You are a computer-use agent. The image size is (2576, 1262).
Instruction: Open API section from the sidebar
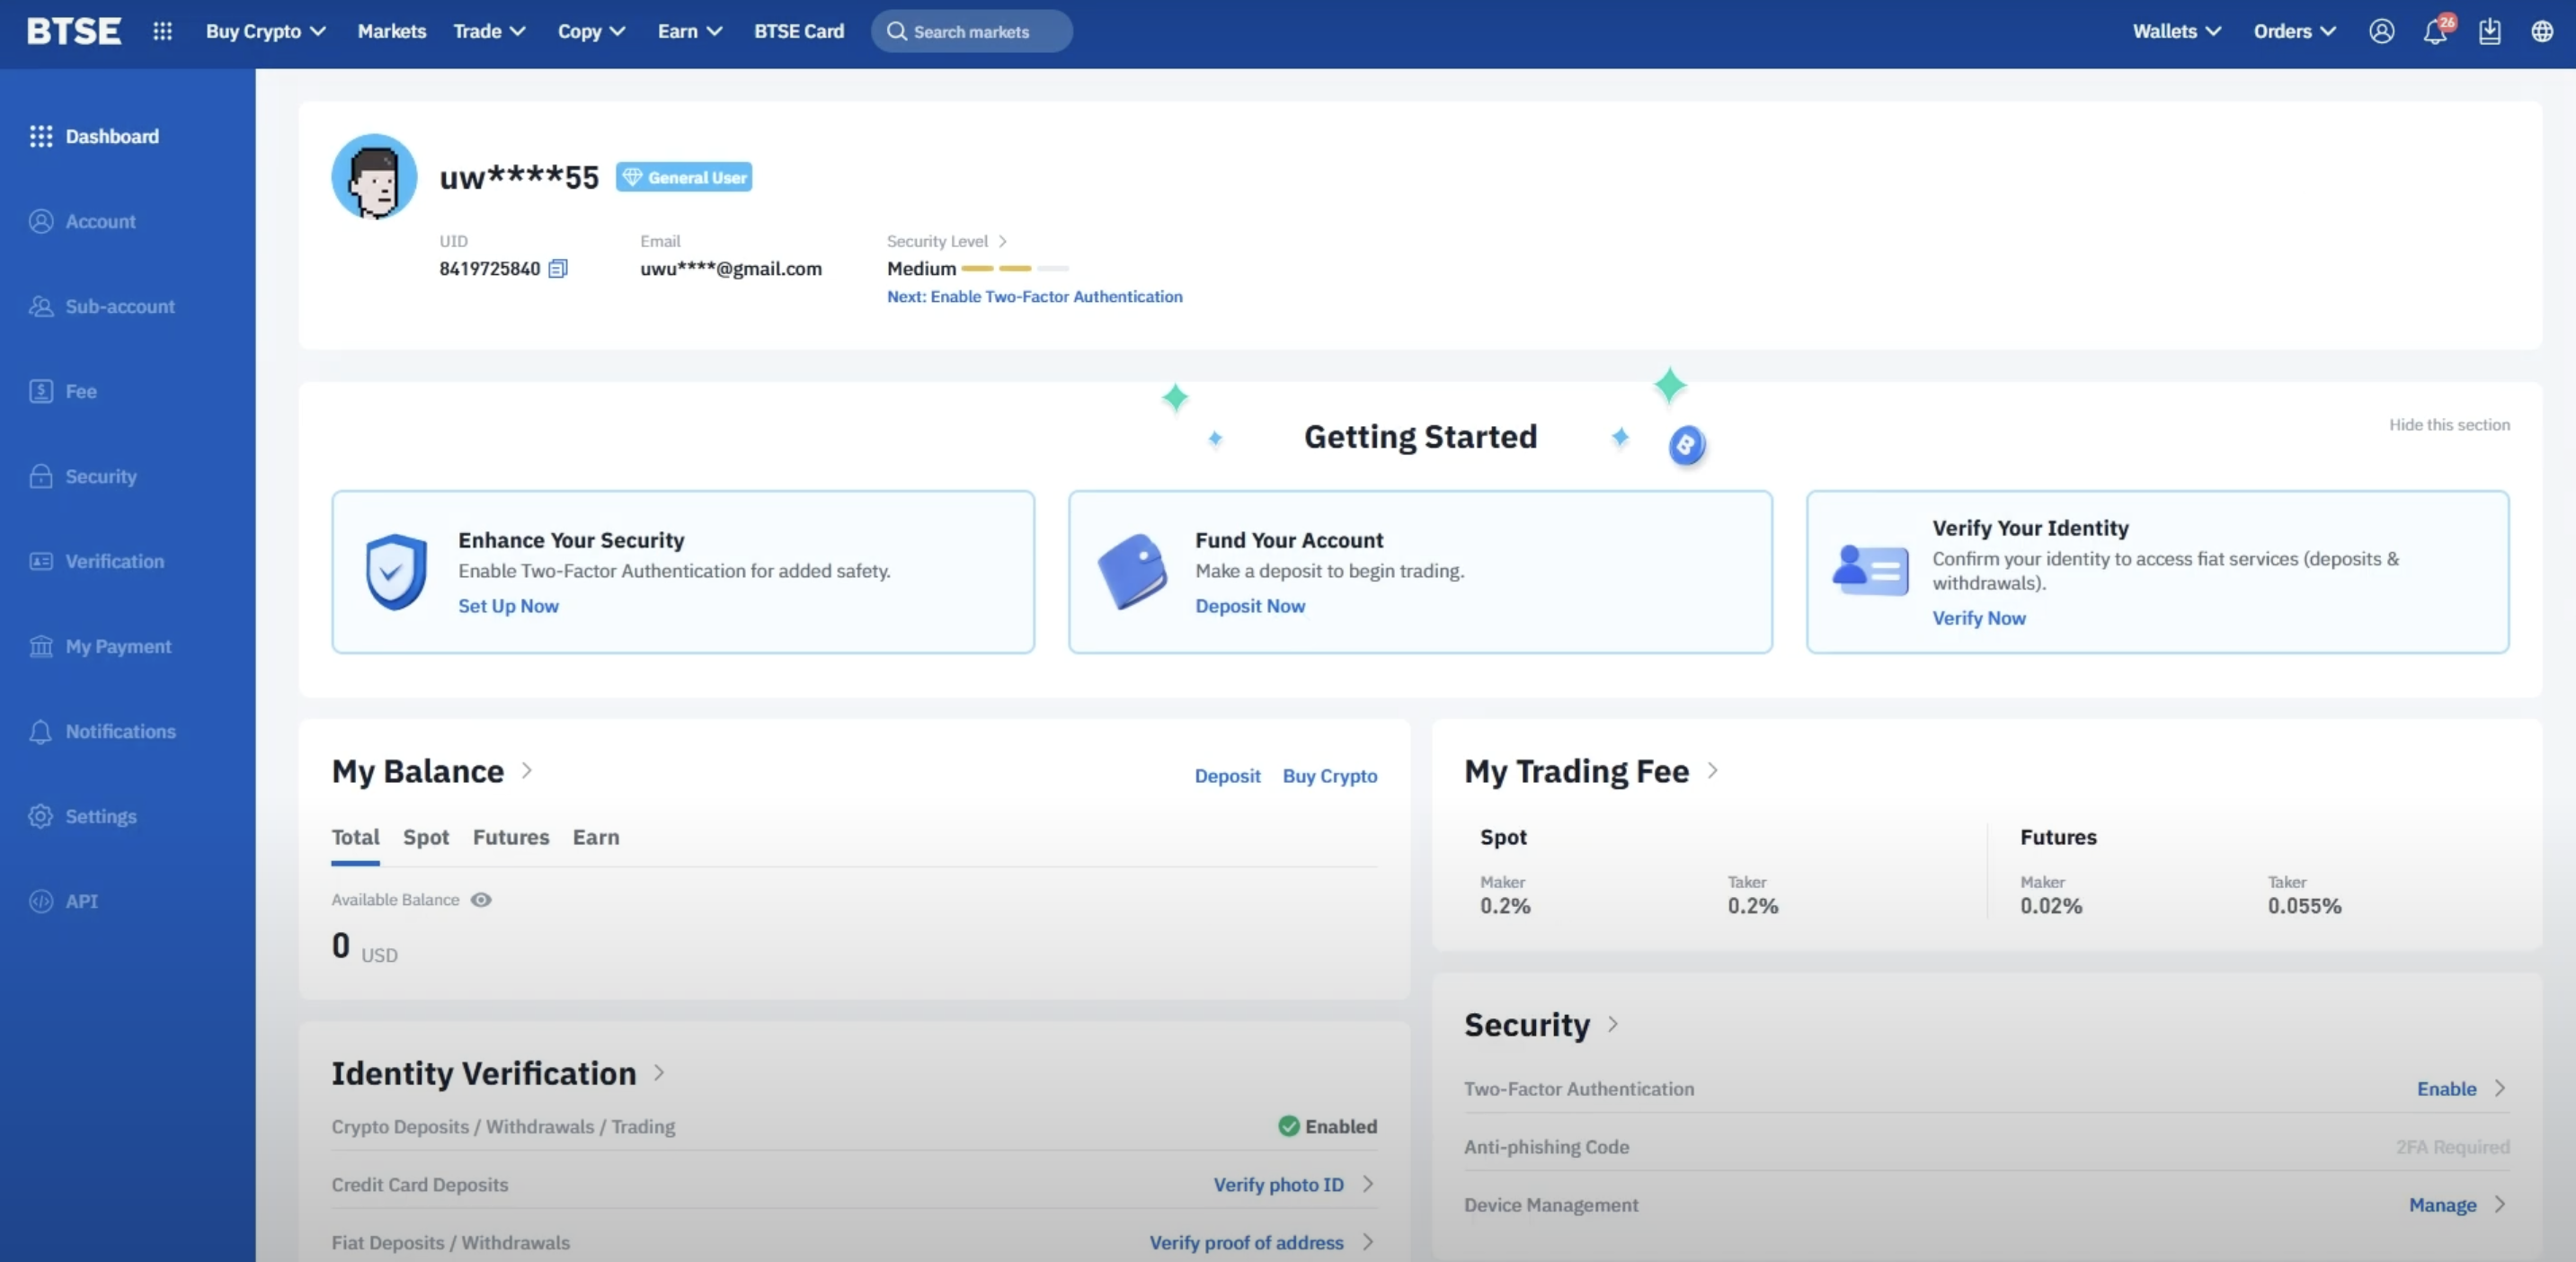pos(81,901)
